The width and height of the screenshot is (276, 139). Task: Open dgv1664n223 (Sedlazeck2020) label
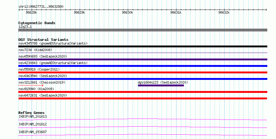pyautogui.click(x=163, y=82)
